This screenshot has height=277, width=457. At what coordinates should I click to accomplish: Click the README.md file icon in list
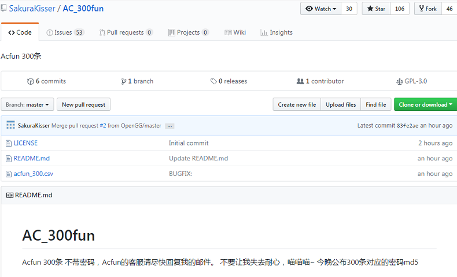coord(9,158)
